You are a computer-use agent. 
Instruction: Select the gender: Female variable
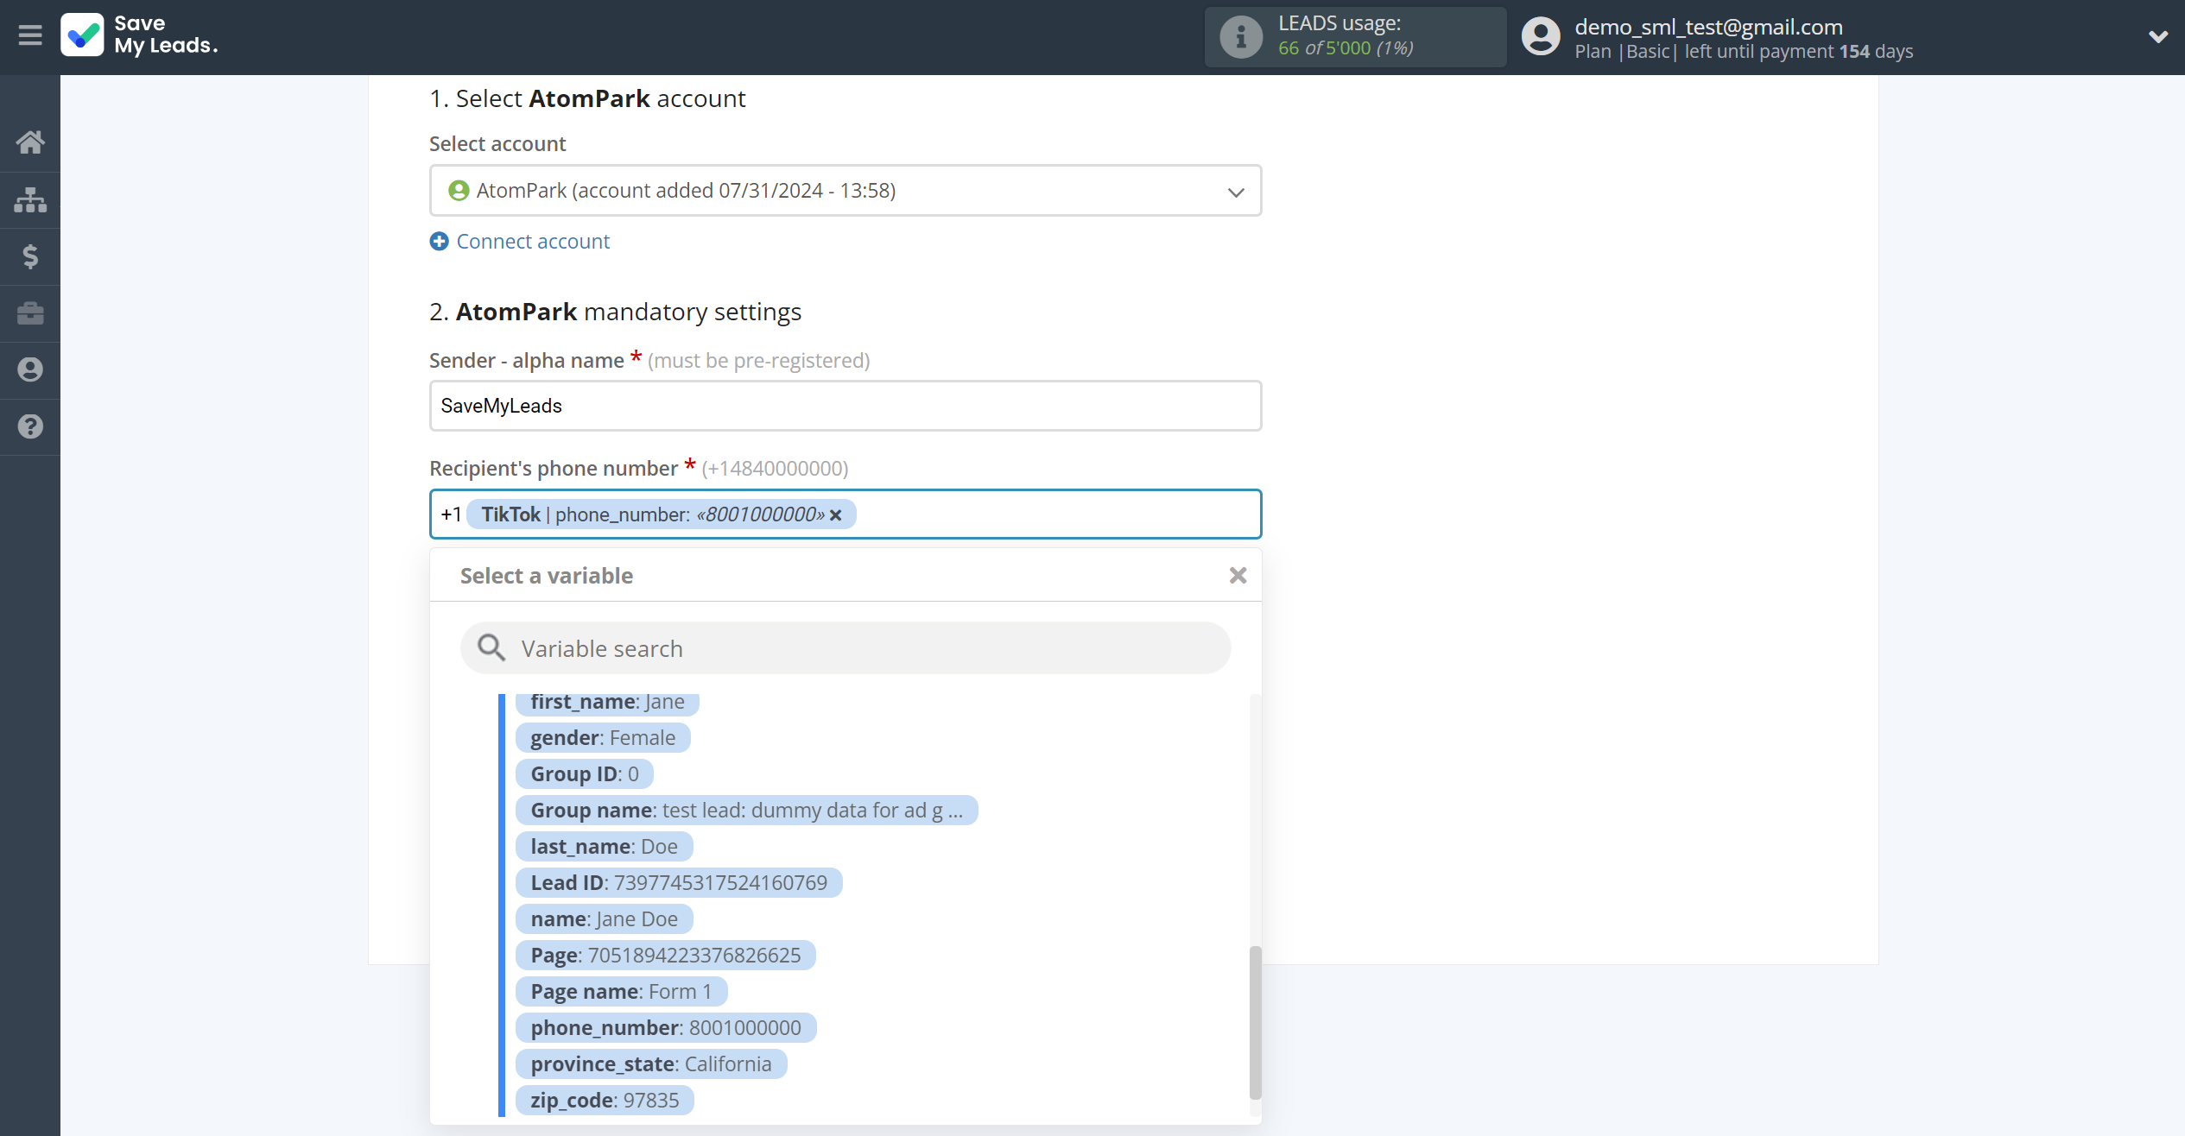click(x=603, y=738)
